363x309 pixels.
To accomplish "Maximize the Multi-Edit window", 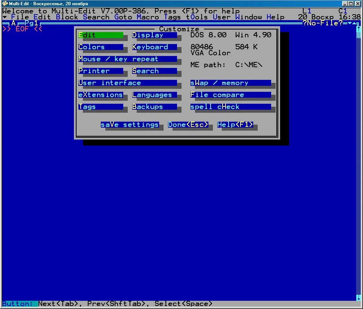I will pos(351,3).
